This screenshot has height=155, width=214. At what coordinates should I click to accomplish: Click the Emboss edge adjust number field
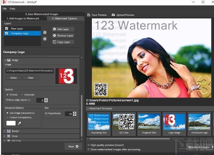(x=40, y=100)
